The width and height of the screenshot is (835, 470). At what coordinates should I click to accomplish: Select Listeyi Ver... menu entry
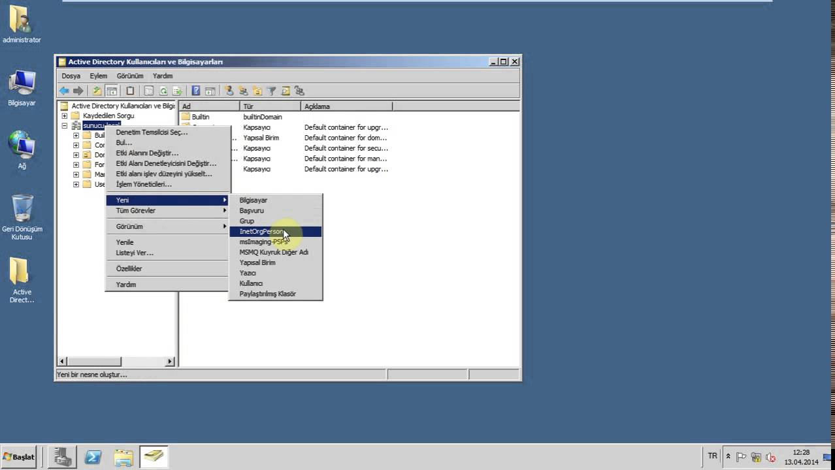point(168,252)
